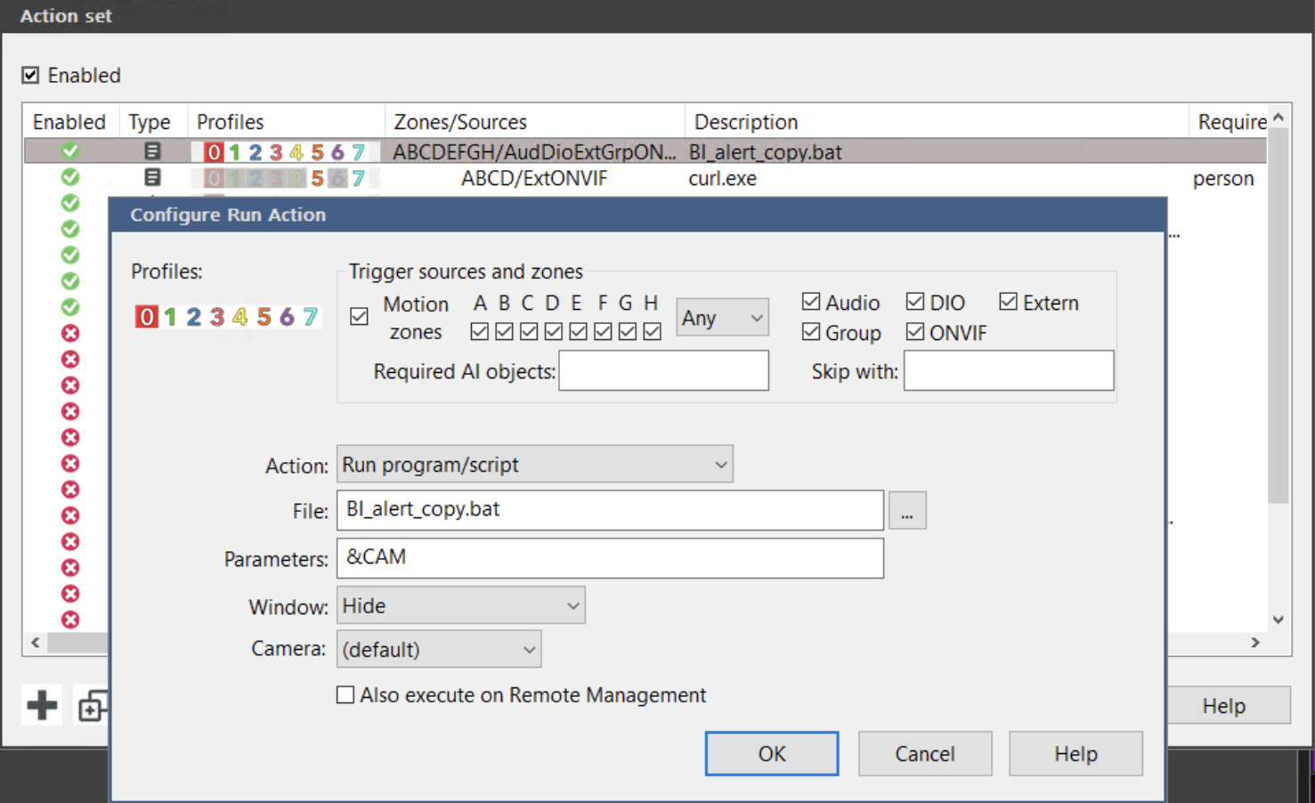The height and width of the screenshot is (803, 1315).
Task: Click the script type icon in first row
Action: (x=152, y=151)
